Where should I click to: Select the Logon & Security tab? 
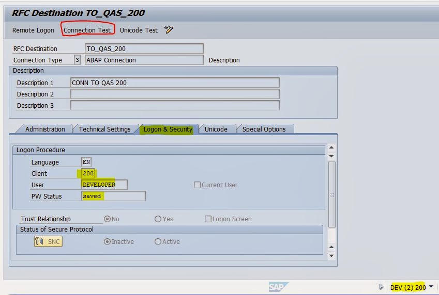click(168, 129)
